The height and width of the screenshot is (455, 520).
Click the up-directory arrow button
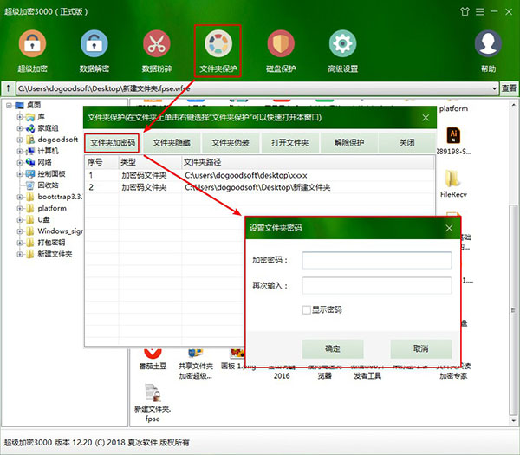tap(8, 88)
